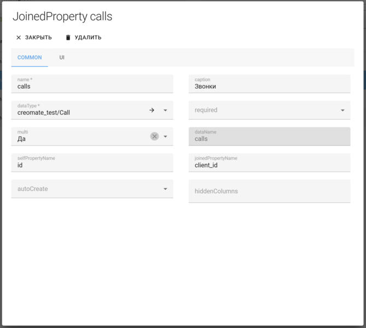Expand the dataType dropdown
Image resolution: width=366 pixels, height=328 pixels.
[165, 110]
